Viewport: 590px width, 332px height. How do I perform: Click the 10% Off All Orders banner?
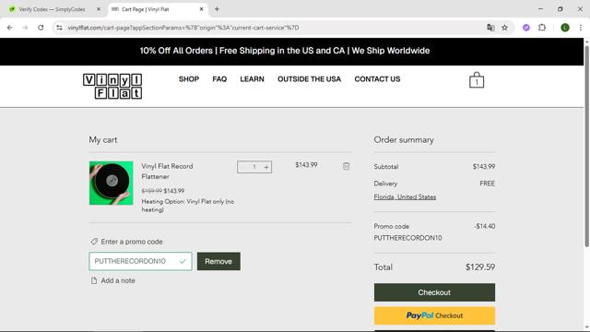click(x=285, y=51)
